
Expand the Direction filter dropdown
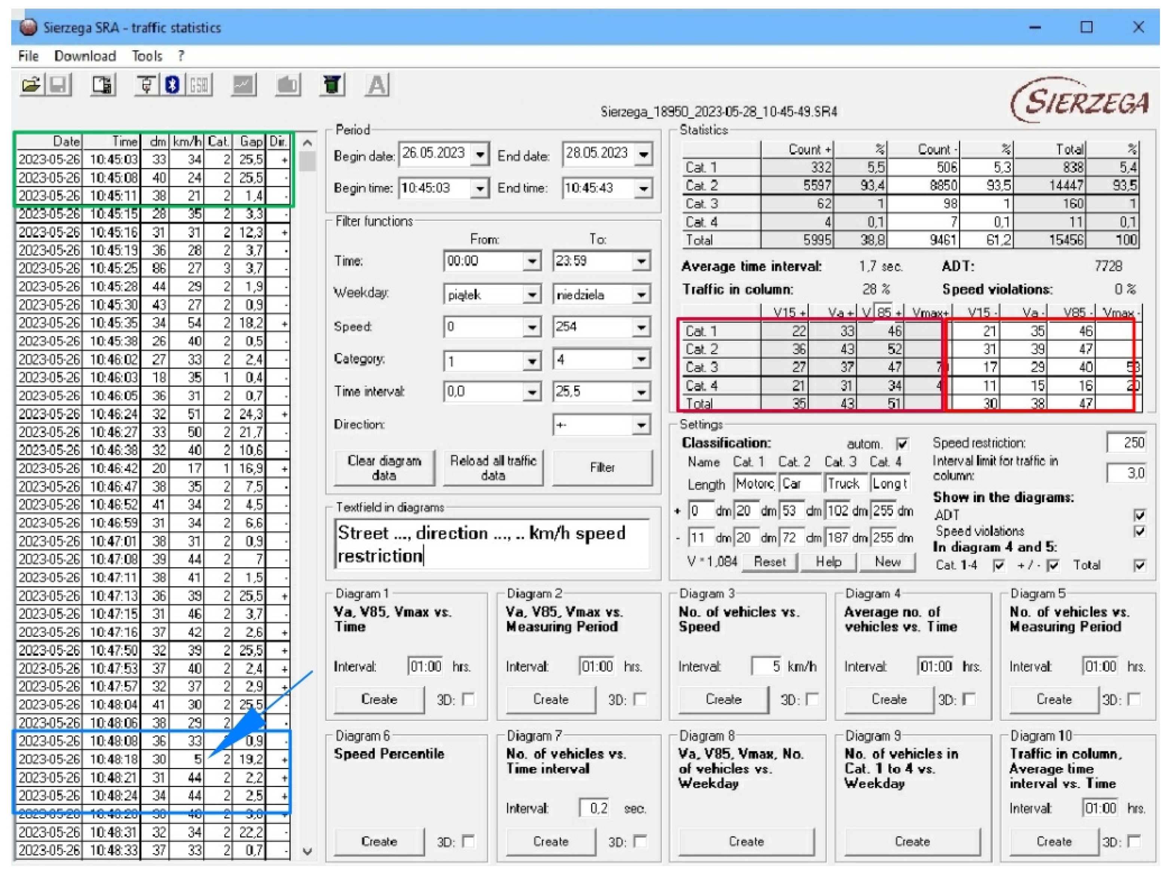click(x=641, y=425)
